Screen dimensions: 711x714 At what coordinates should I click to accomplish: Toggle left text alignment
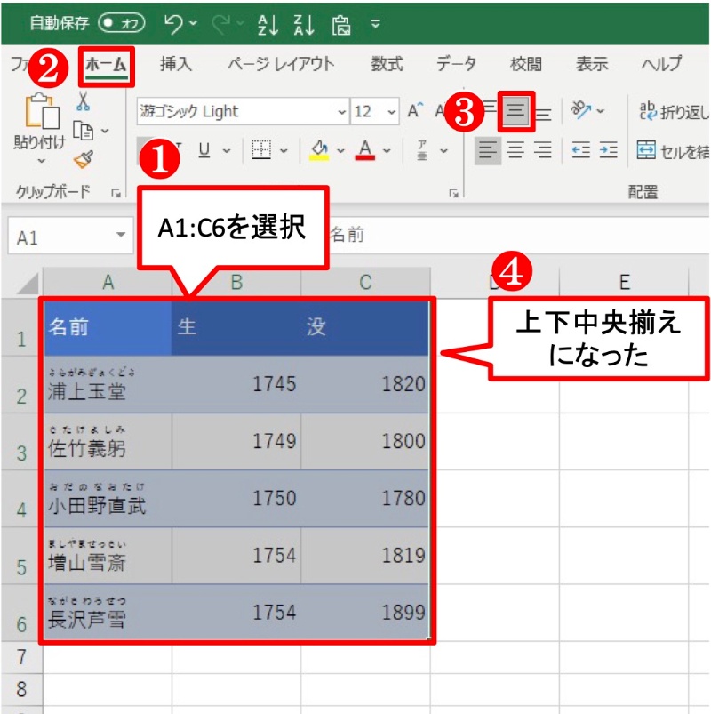click(487, 149)
